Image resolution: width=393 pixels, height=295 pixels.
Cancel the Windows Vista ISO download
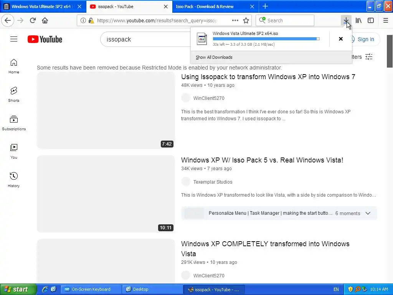[x=341, y=39]
